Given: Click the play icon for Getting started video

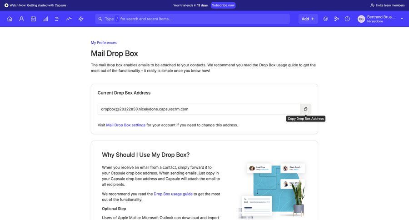Looking at the screenshot, I should pos(6,5).
